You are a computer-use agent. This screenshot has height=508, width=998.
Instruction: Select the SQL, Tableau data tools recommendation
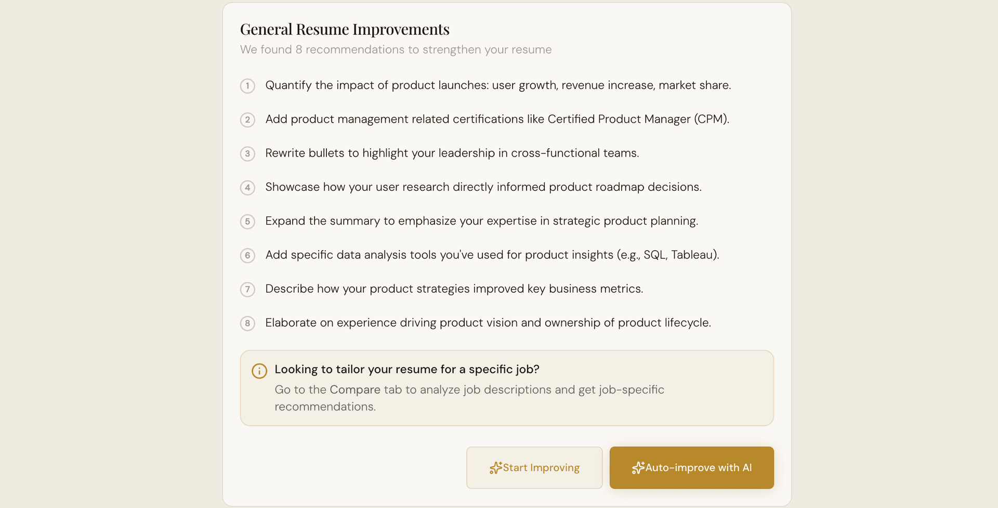(x=492, y=255)
